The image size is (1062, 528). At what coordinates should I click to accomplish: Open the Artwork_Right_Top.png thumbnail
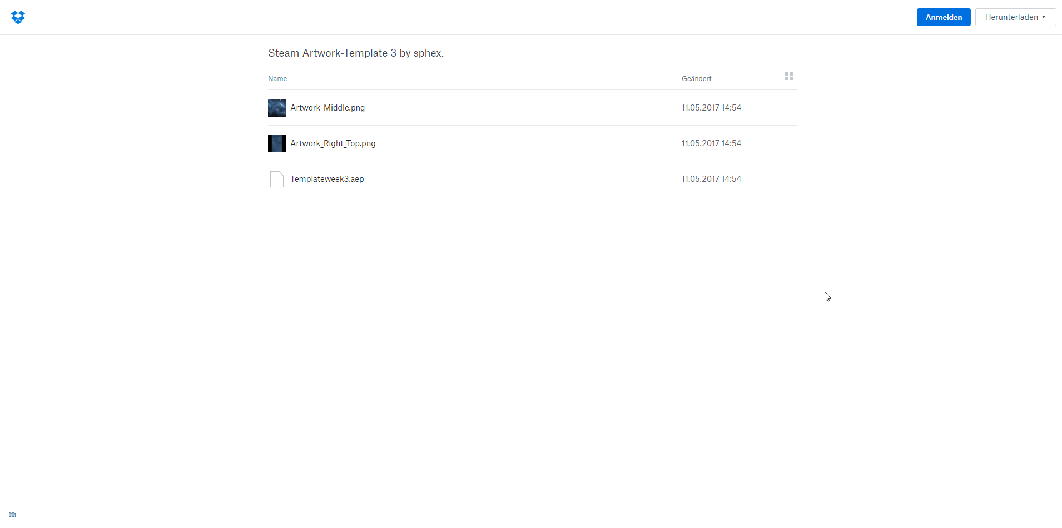click(x=277, y=143)
